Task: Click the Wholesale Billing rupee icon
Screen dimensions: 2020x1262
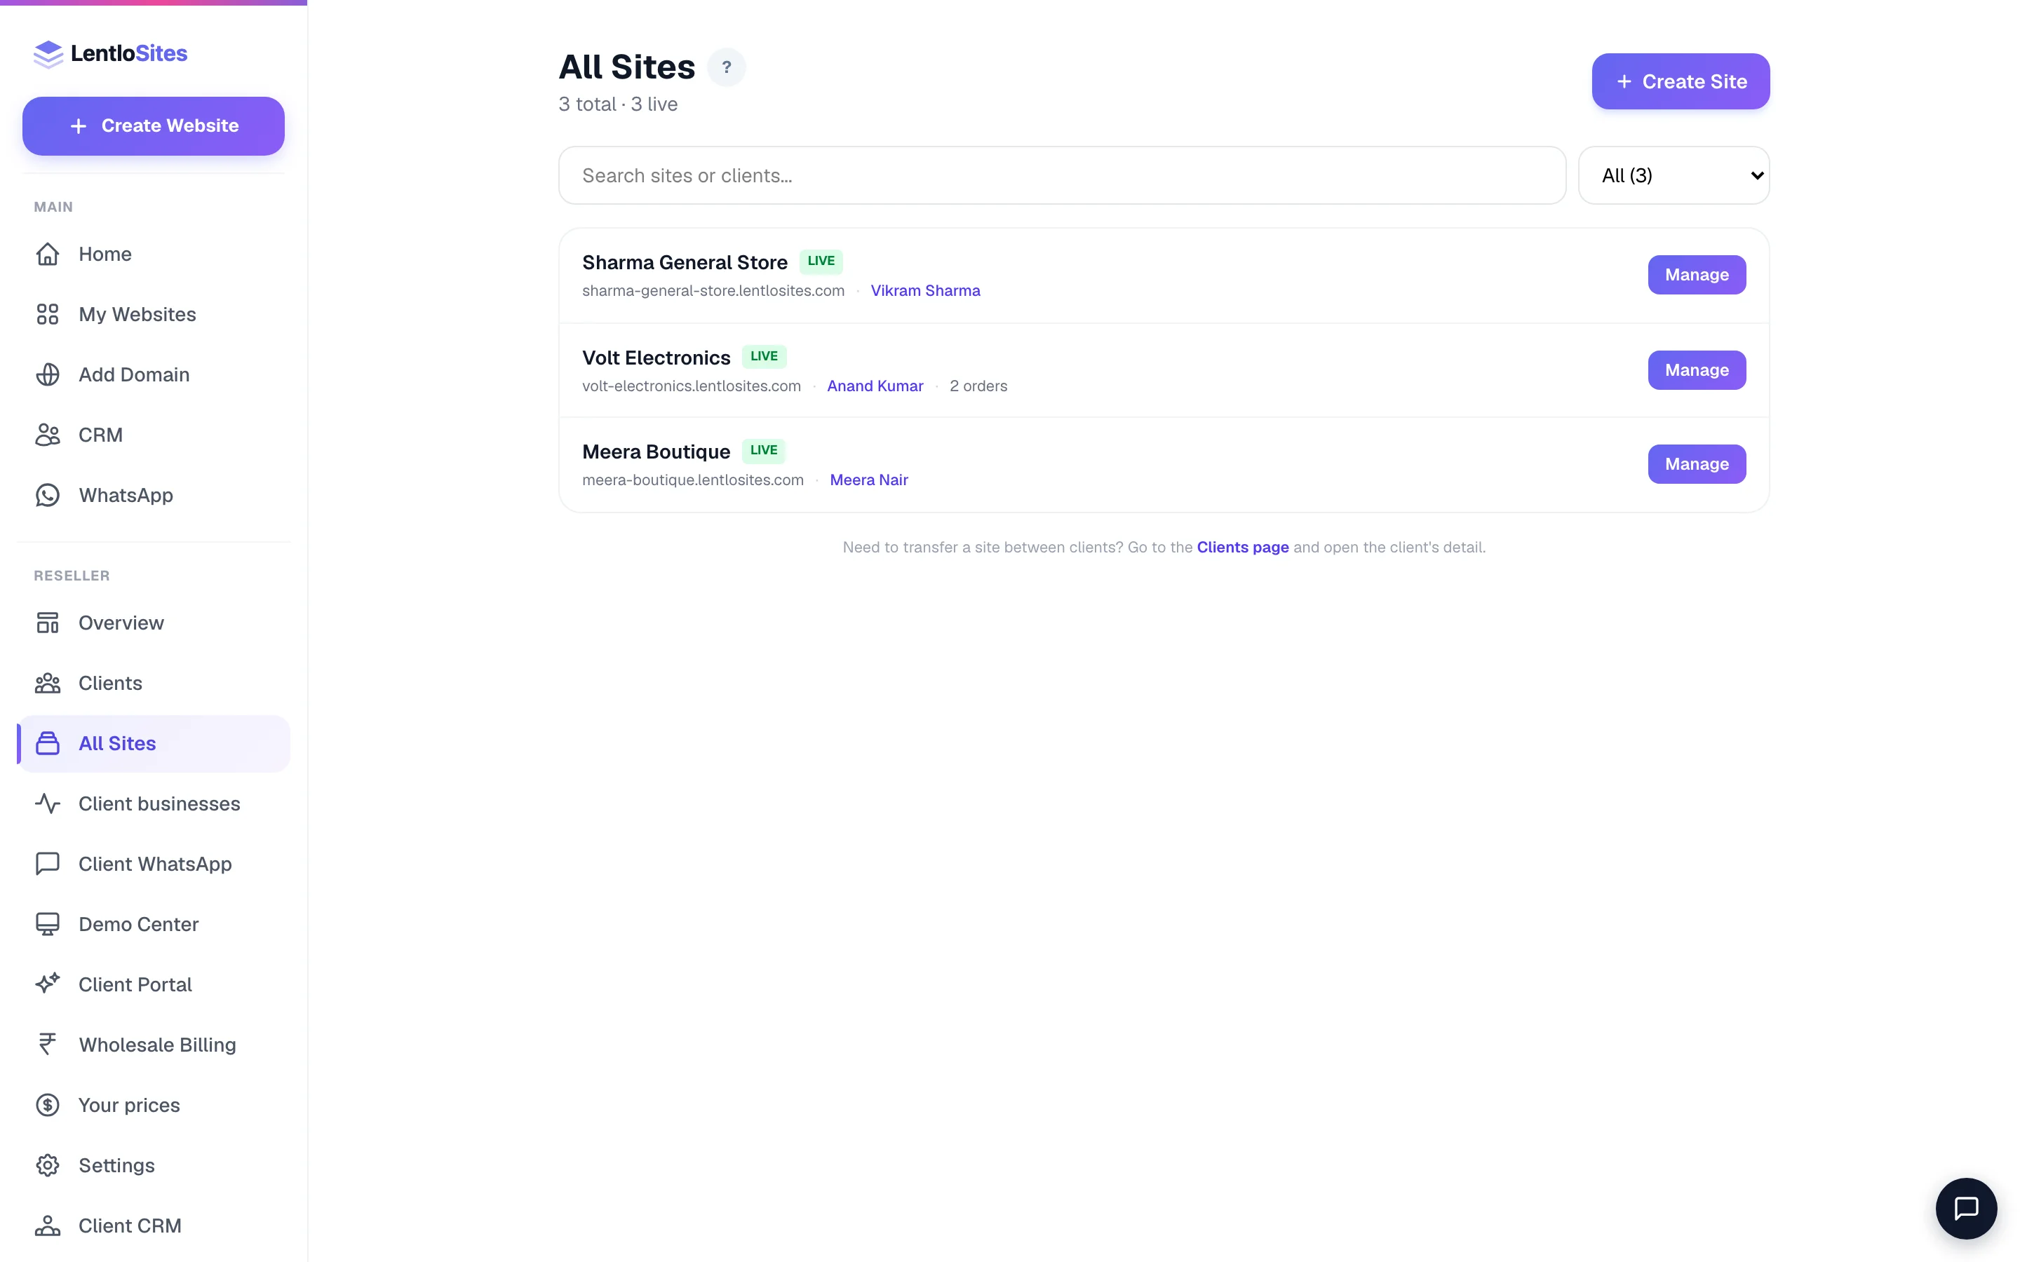Action: (48, 1044)
